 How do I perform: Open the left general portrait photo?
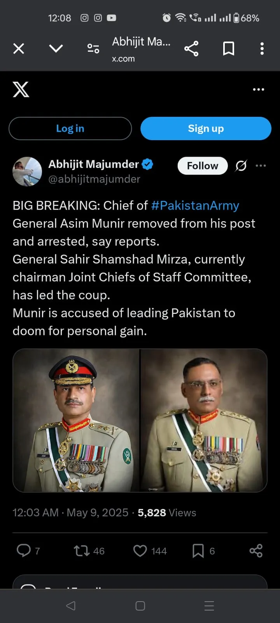(76, 420)
